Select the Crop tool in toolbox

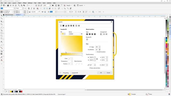[x=1, y=21]
